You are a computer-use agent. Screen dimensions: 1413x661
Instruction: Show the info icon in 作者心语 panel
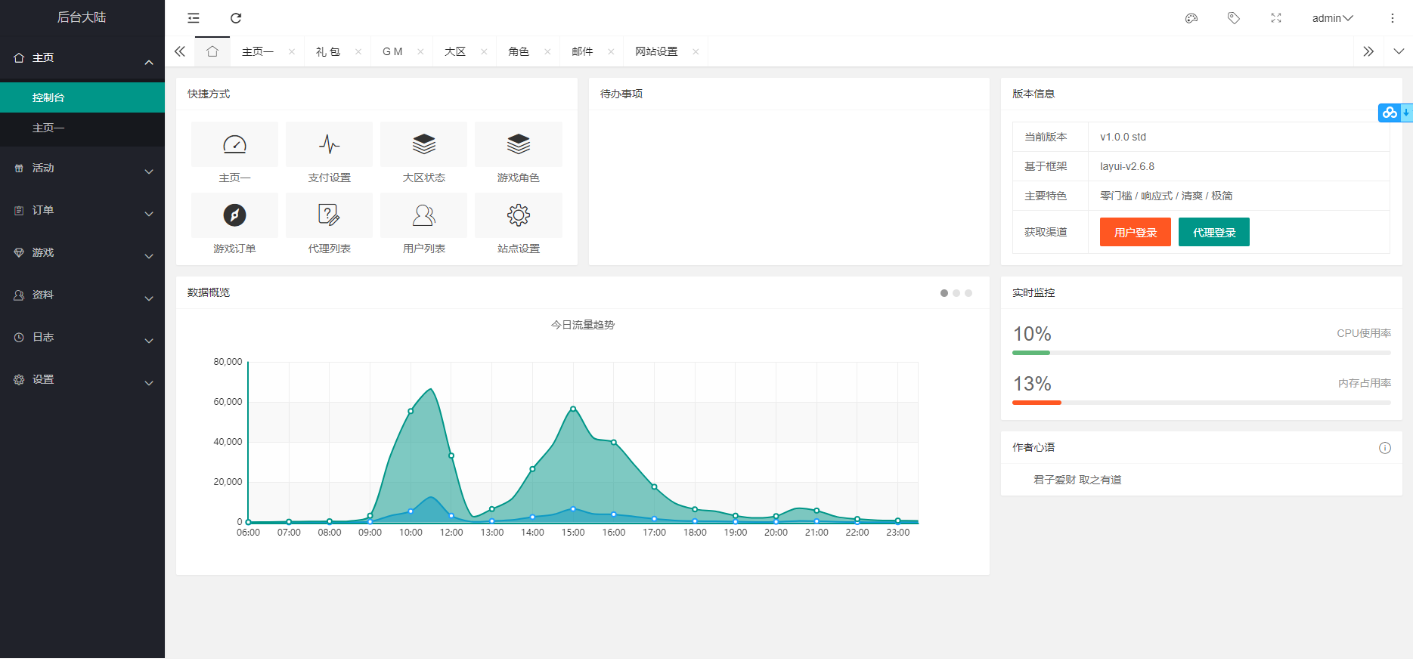(x=1385, y=448)
